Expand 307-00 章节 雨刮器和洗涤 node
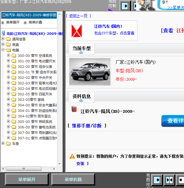 point(8,132)
